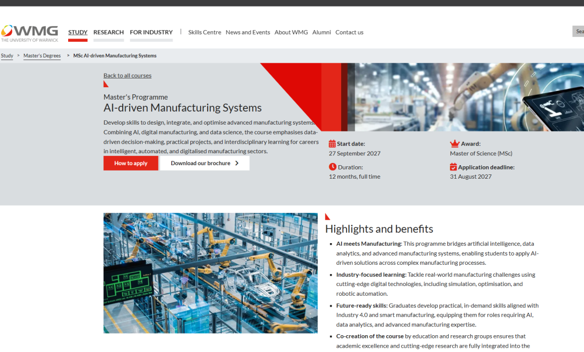
Task: Click the WMG University of Warwick logo
Action: coord(29,33)
